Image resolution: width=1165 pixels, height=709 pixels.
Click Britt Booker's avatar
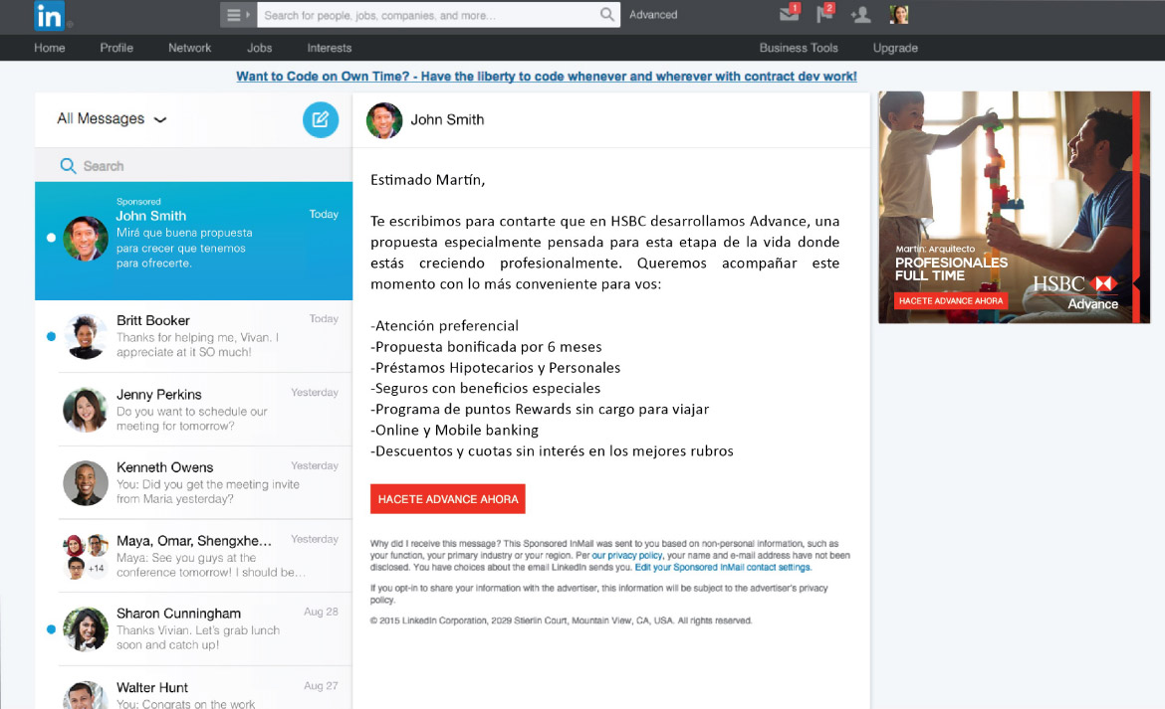[x=86, y=336]
